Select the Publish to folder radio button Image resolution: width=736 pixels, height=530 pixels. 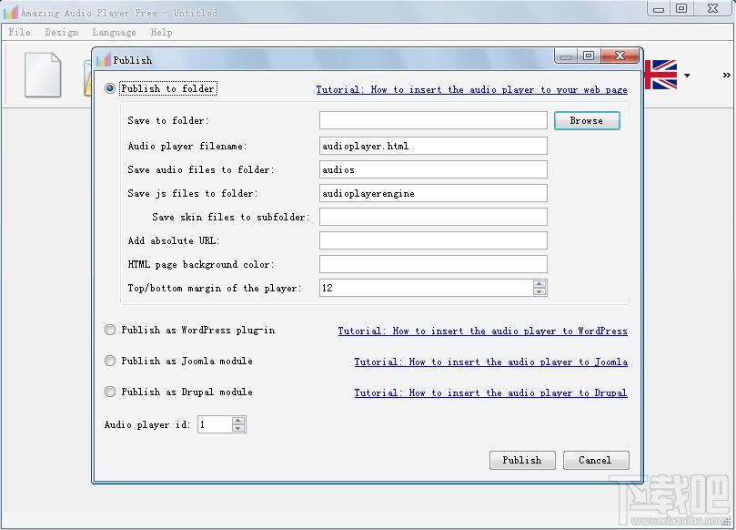coord(110,88)
